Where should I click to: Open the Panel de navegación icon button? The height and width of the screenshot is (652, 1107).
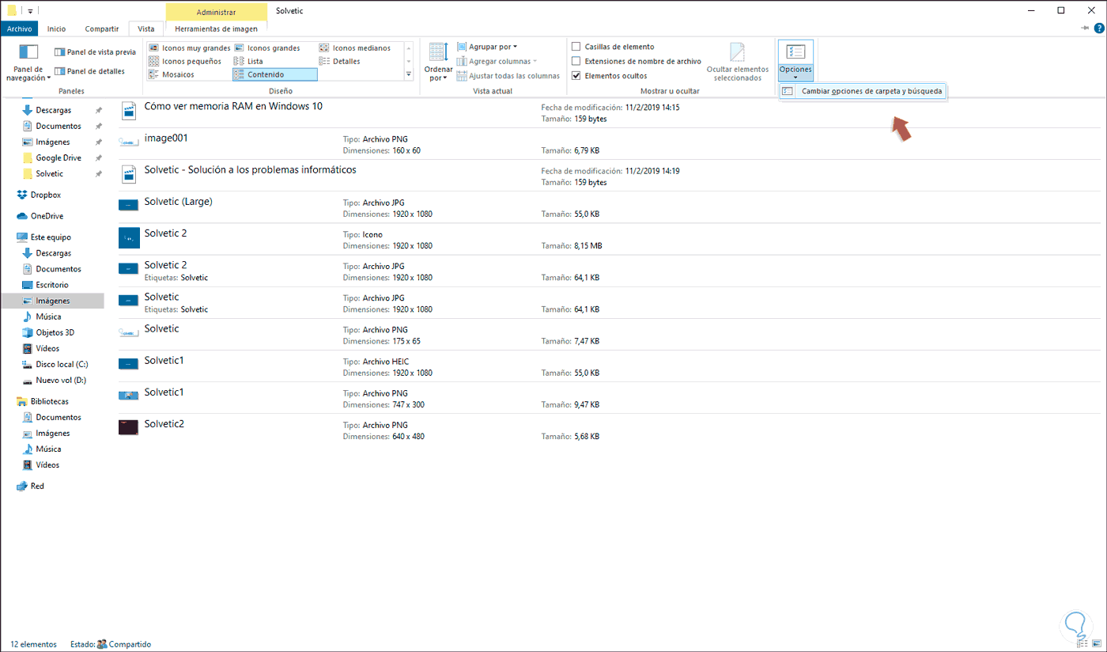28,53
